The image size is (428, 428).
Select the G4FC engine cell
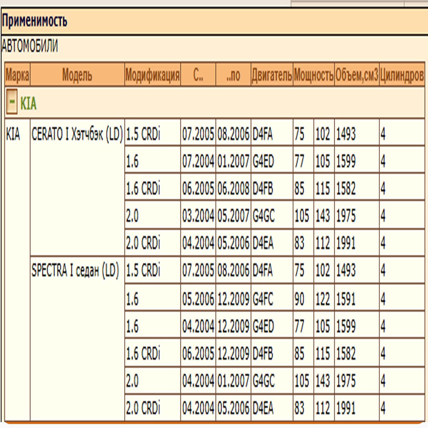pyautogui.click(x=263, y=299)
